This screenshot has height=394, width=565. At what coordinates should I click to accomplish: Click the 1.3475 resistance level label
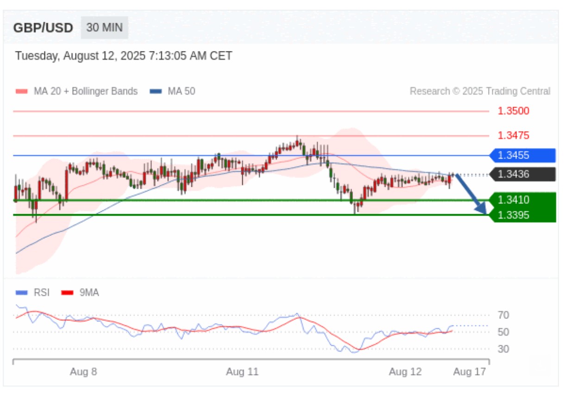514,135
